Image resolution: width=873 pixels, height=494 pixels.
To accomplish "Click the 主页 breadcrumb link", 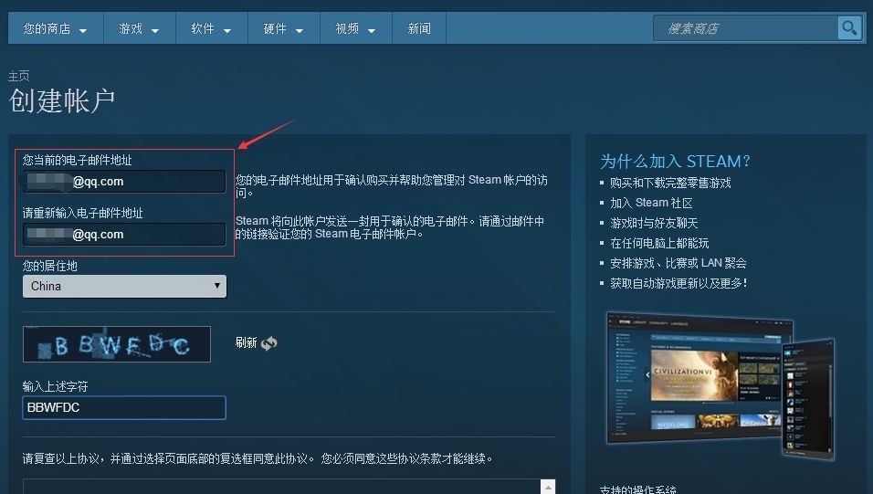I will click(x=19, y=76).
